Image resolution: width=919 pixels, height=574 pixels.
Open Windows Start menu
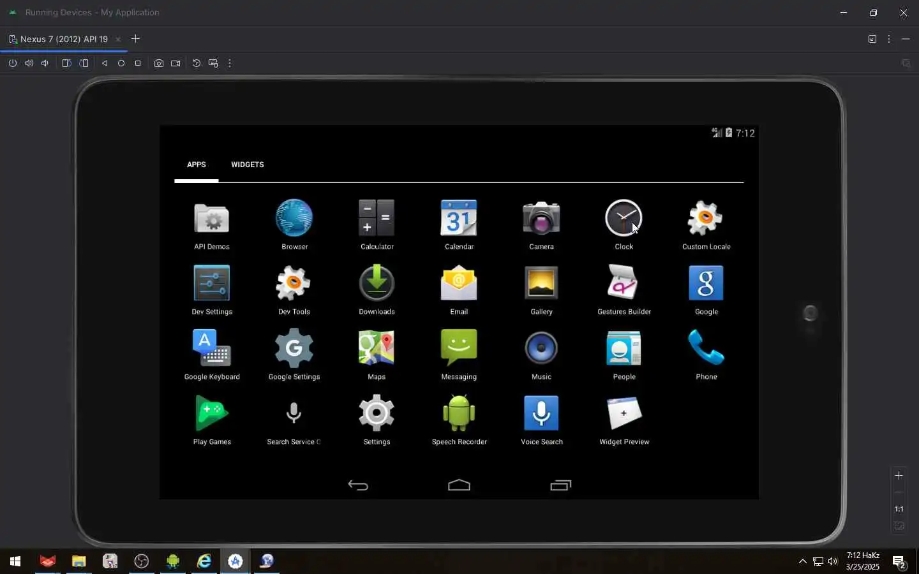[15, 561]
